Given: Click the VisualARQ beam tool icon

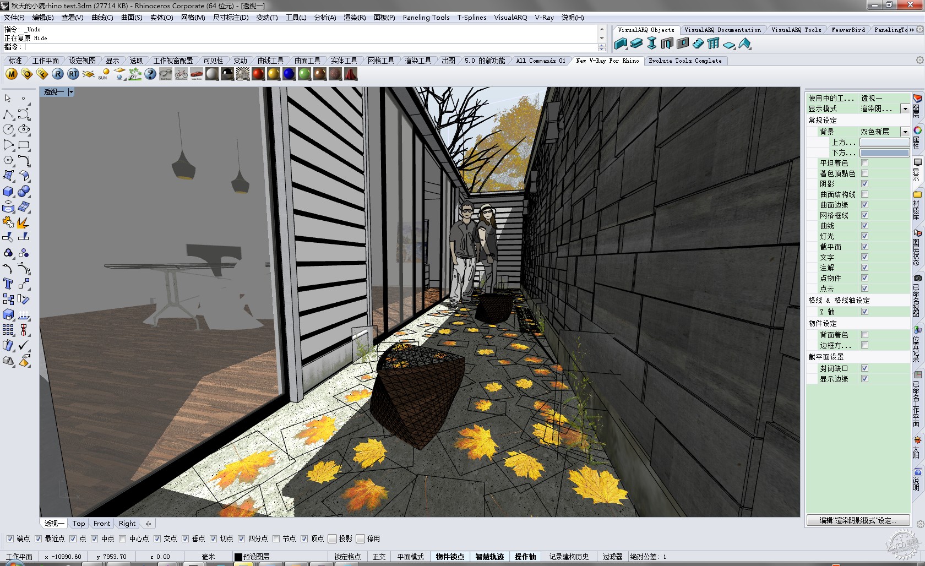Looking at the screenshot, I should [636, 43].
